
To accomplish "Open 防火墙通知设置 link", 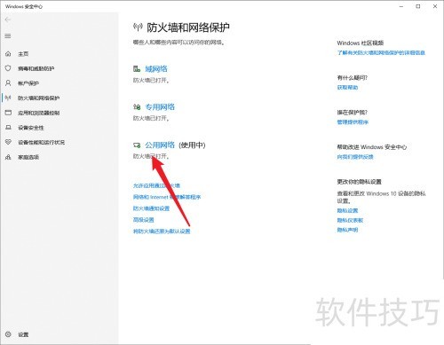I will coord(151,208).
